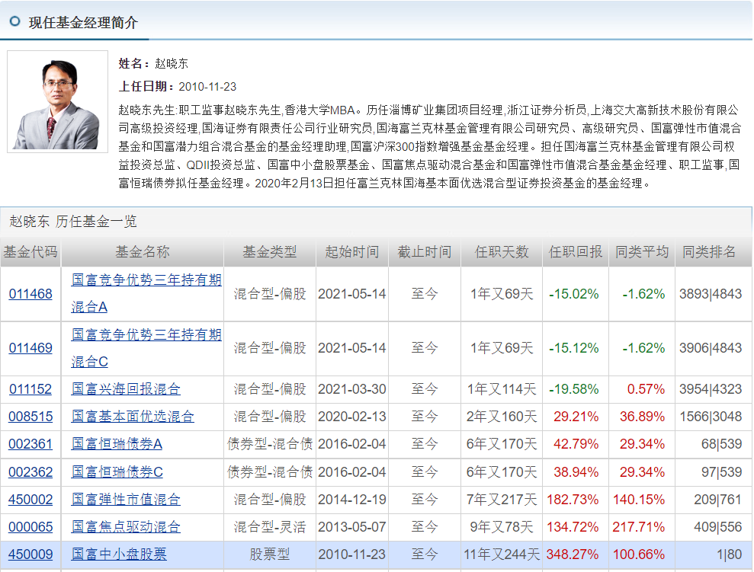Click fund code link 011468

point(30,292)
